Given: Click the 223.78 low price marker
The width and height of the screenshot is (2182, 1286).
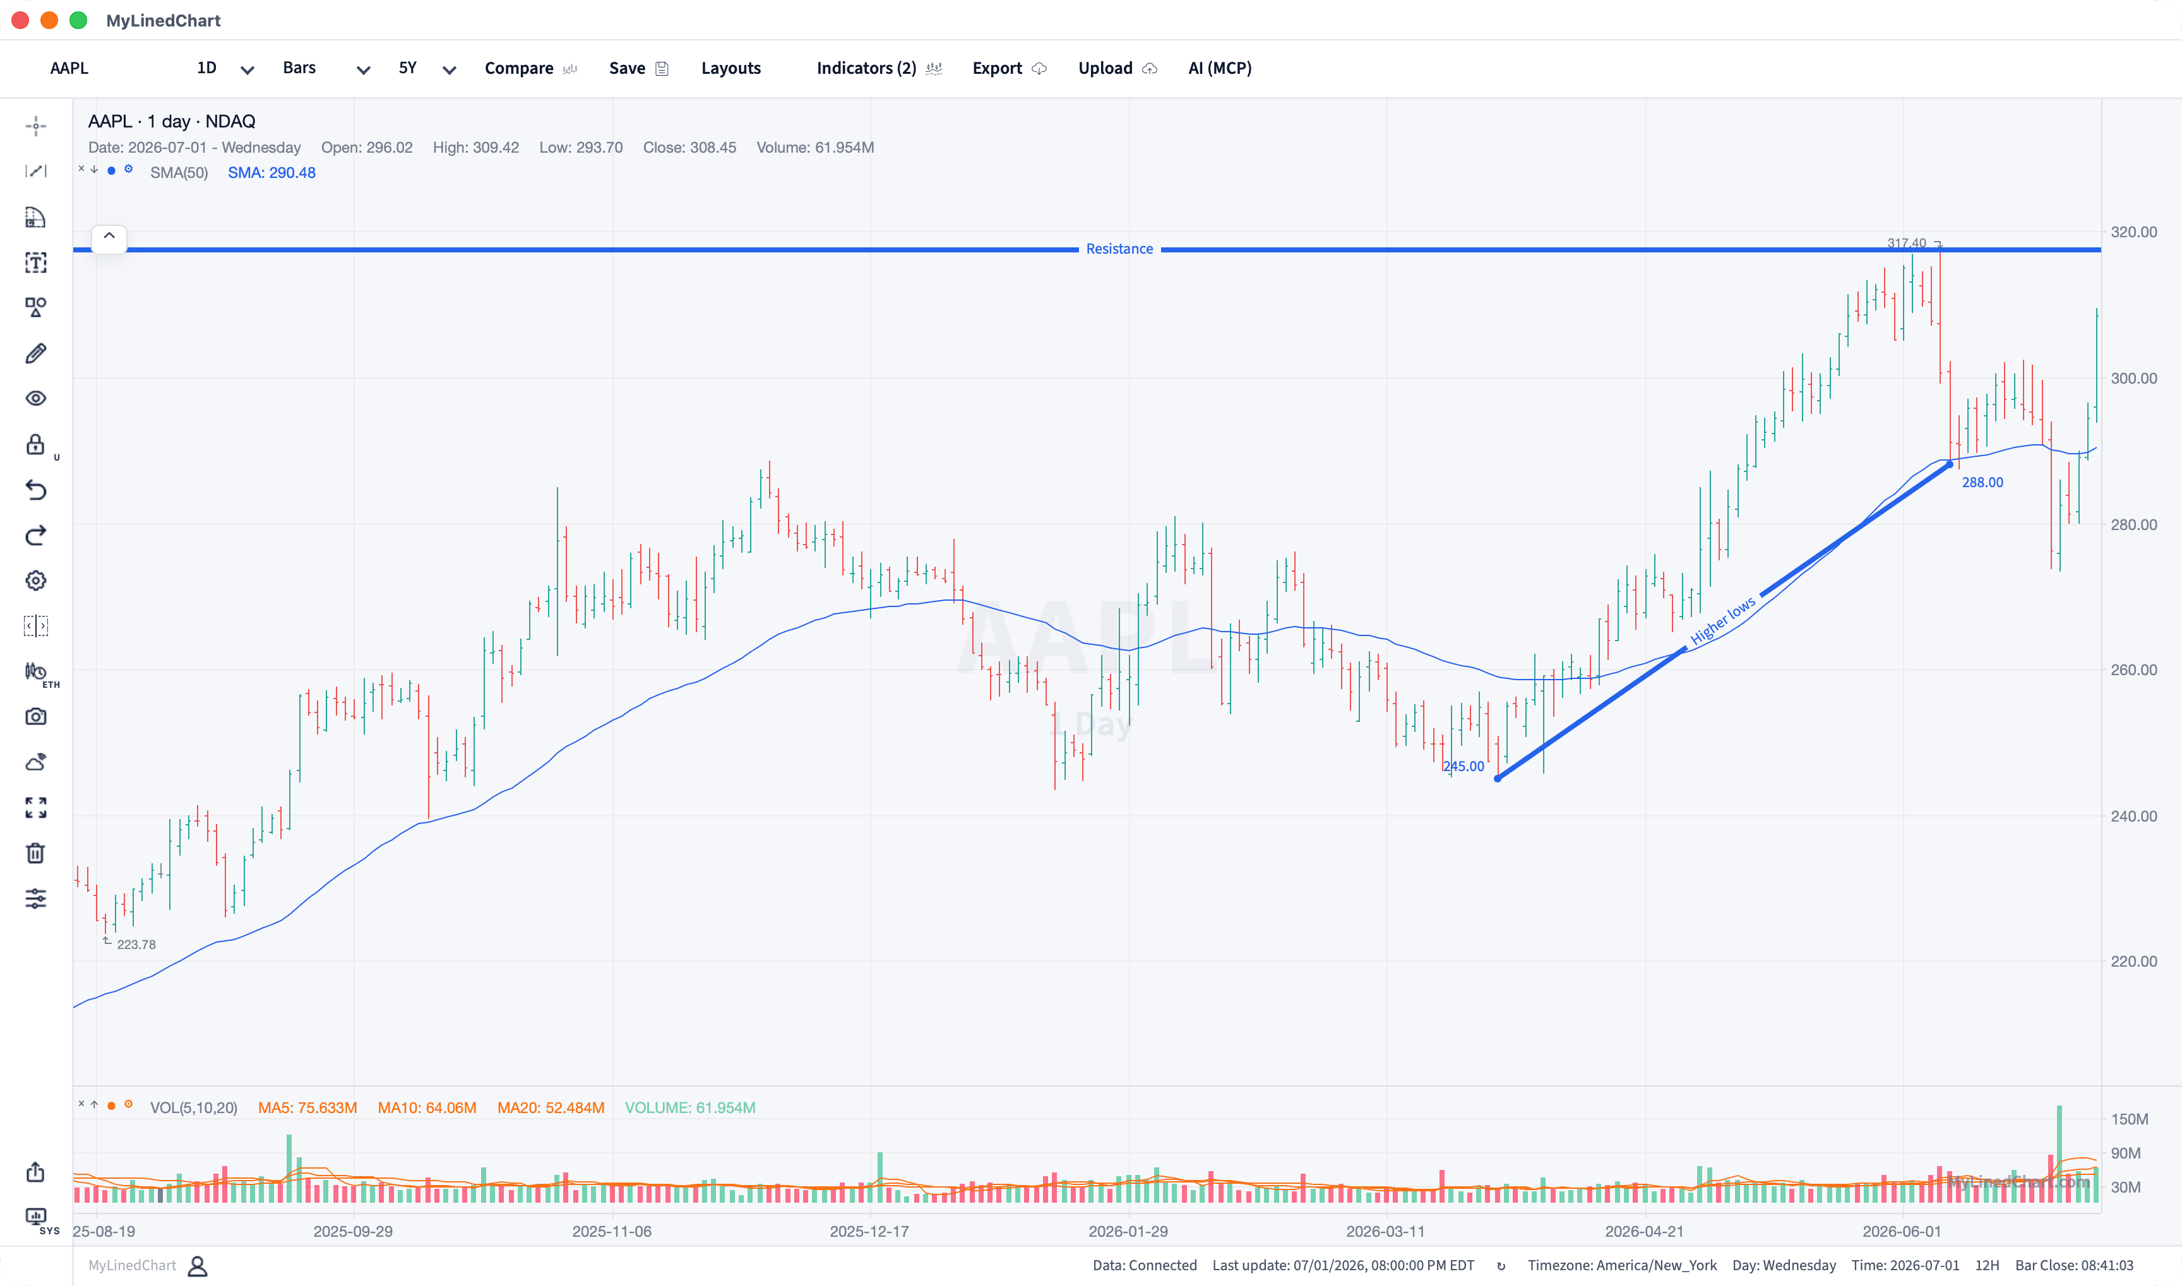Looking at the screenshot, I should tap(136, 945).
